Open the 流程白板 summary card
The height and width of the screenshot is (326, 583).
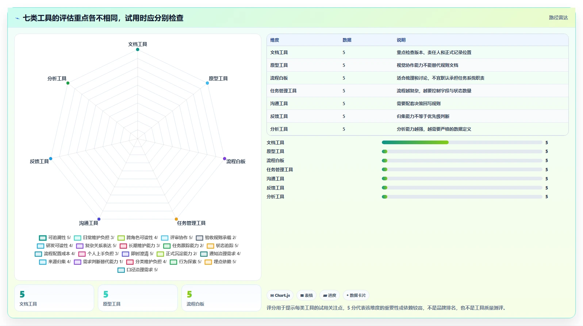[221, 298]
